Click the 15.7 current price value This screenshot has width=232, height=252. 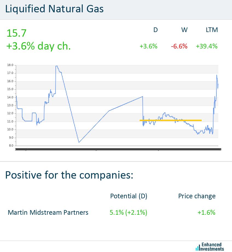pyautogui.click(x=16, y=33)
